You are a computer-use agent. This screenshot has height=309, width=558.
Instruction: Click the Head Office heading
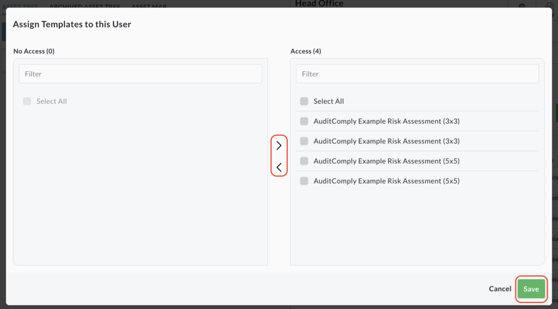click(x=319, y=4)
